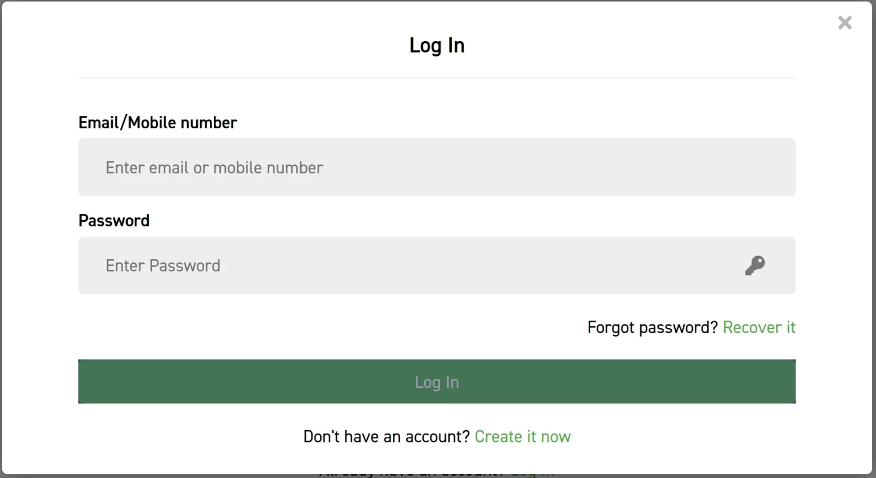Image resolution: width=876 pixels, height=478 pixels.
Task: Reveal the password via the key icon
Action: (755, 266)
